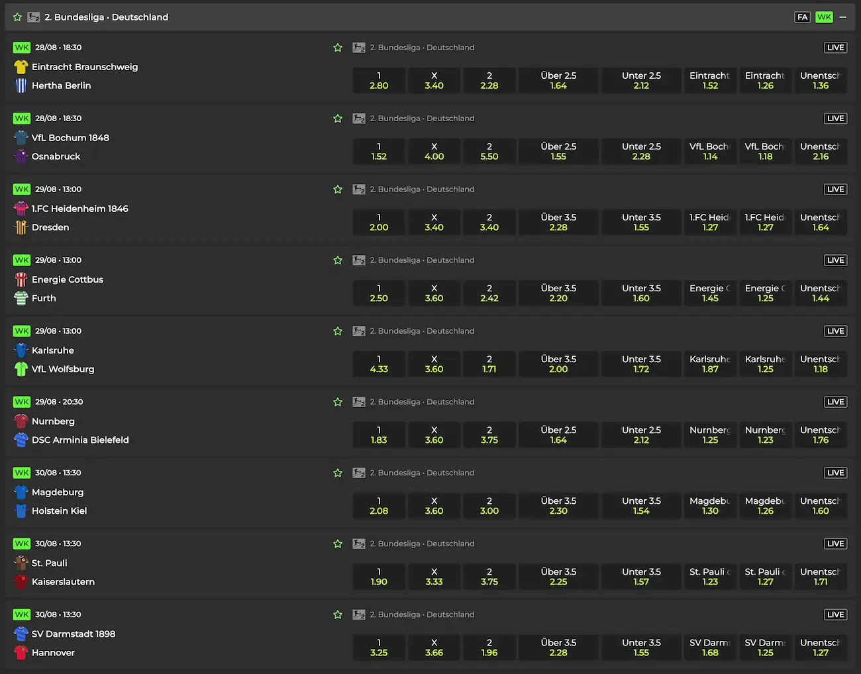Open the Kaiserslautern team name
861x674 pixels.
click(x=63, y=581)
